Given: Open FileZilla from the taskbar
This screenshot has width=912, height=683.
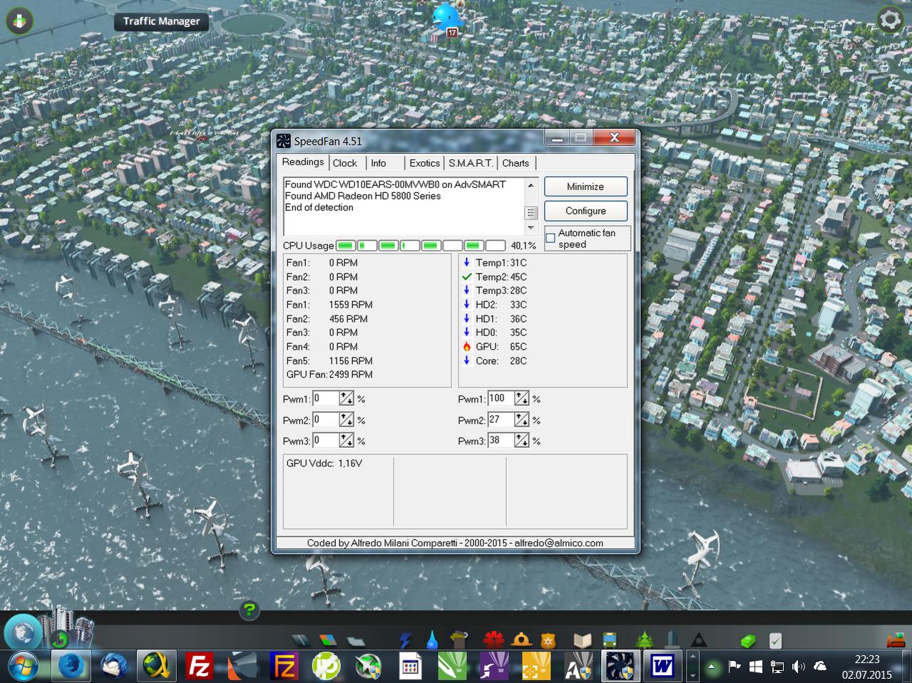Looking at the screenshot, I should [x=199, y=667].
